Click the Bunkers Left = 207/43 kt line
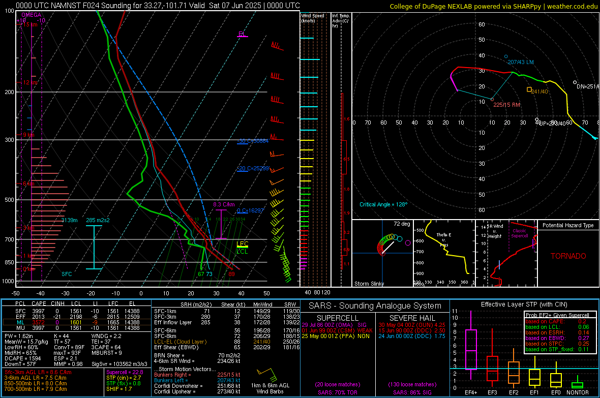 (197, 380)
